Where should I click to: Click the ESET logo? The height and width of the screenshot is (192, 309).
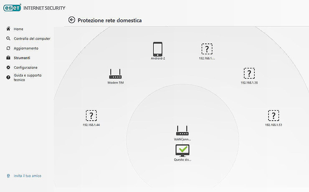click(12, 8)
